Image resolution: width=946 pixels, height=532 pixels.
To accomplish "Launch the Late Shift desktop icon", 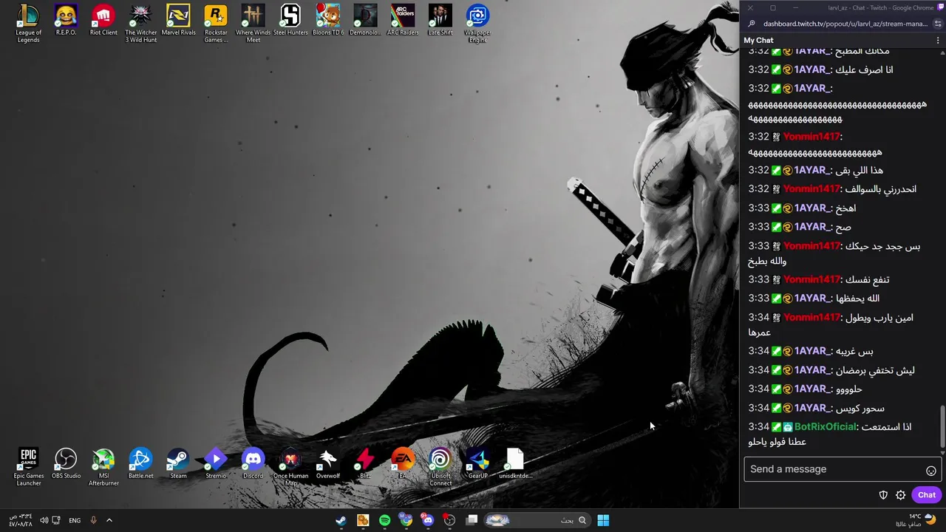I will (440, 21).
